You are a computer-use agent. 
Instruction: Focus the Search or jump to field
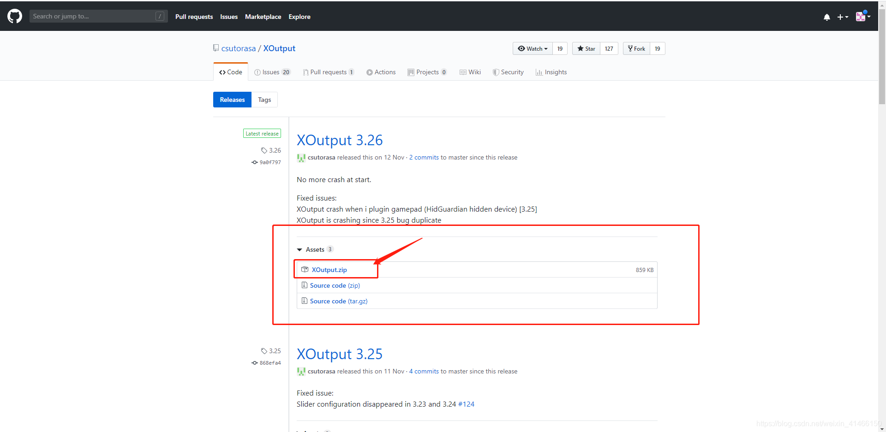98,16
